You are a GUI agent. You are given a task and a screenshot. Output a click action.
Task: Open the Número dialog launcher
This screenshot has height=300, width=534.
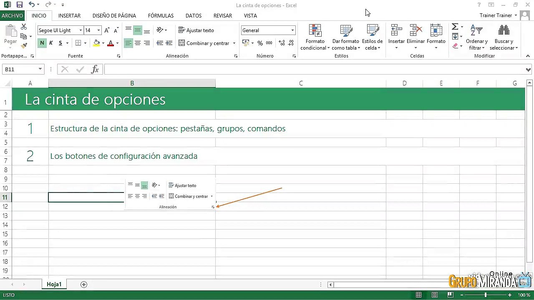pyautogui.click(x=294, y=56)
